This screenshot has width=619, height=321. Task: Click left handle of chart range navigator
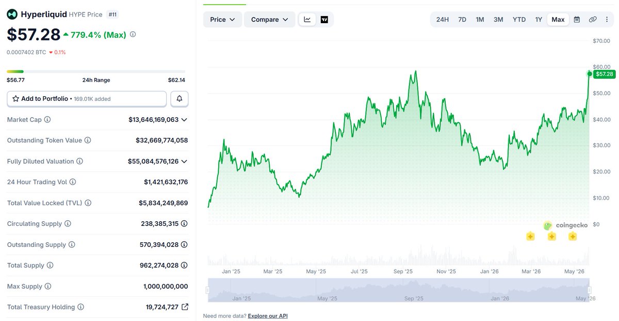[208, 290]
